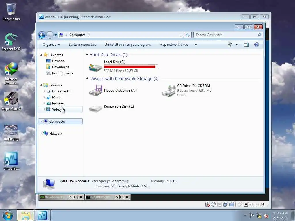Click Map network drive
The width and height of the screenshot is (295, 221).
(173, 45)
